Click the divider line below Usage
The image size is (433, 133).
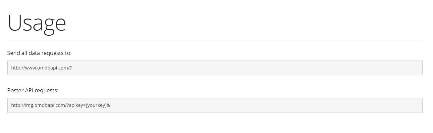pyautogui.click(x=215, y=41)
